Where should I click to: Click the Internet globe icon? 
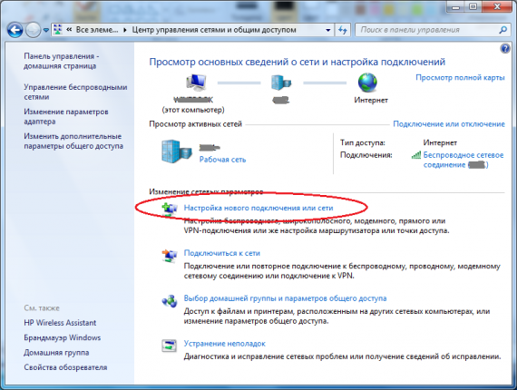367,83
